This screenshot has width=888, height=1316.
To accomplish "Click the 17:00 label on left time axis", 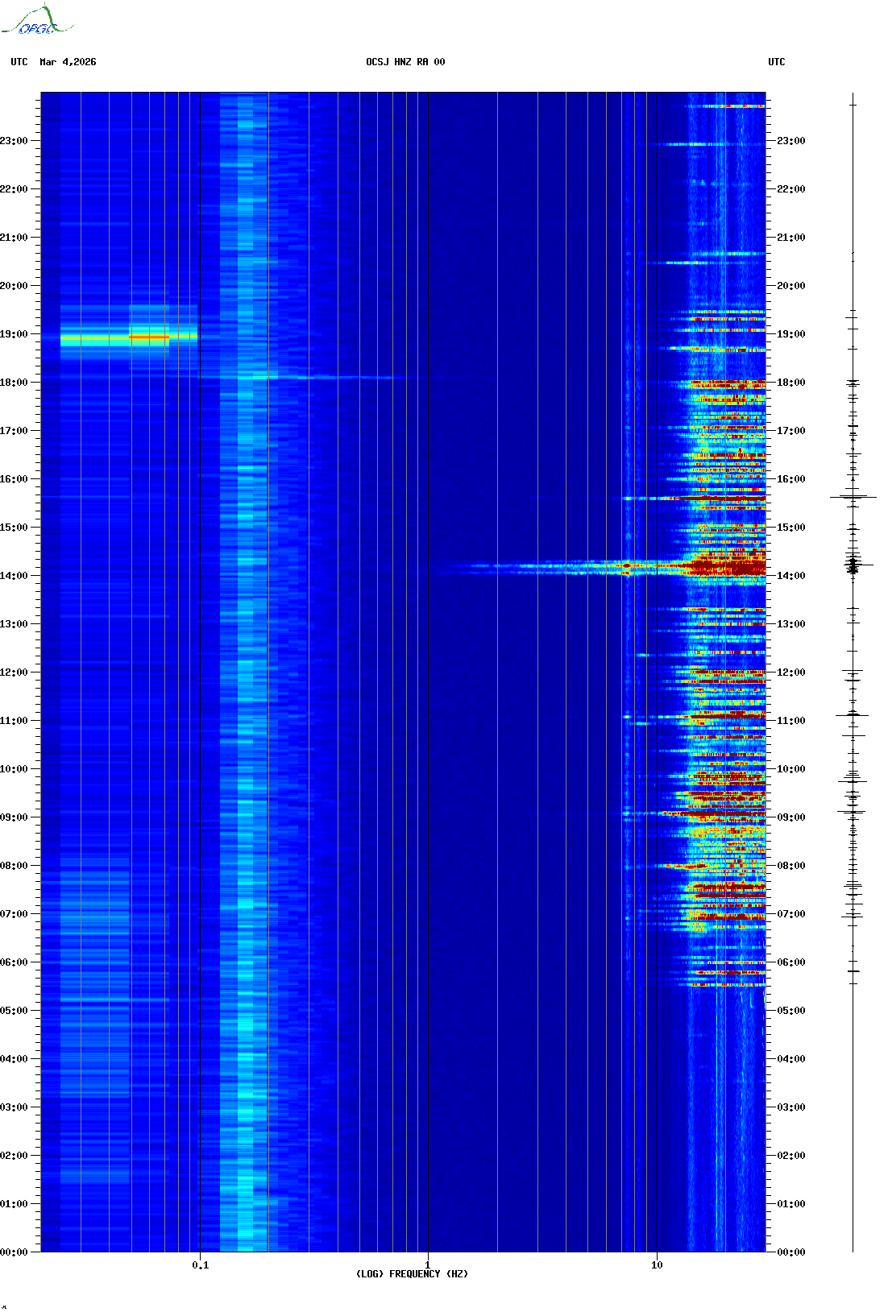I will [14, 431].
